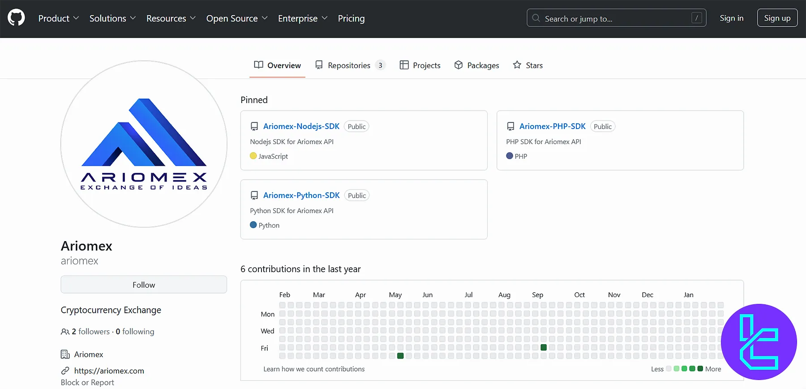
Task: Click repo icon beside Ariomex-Nodejs-SDK
Action: coord(254,126)
